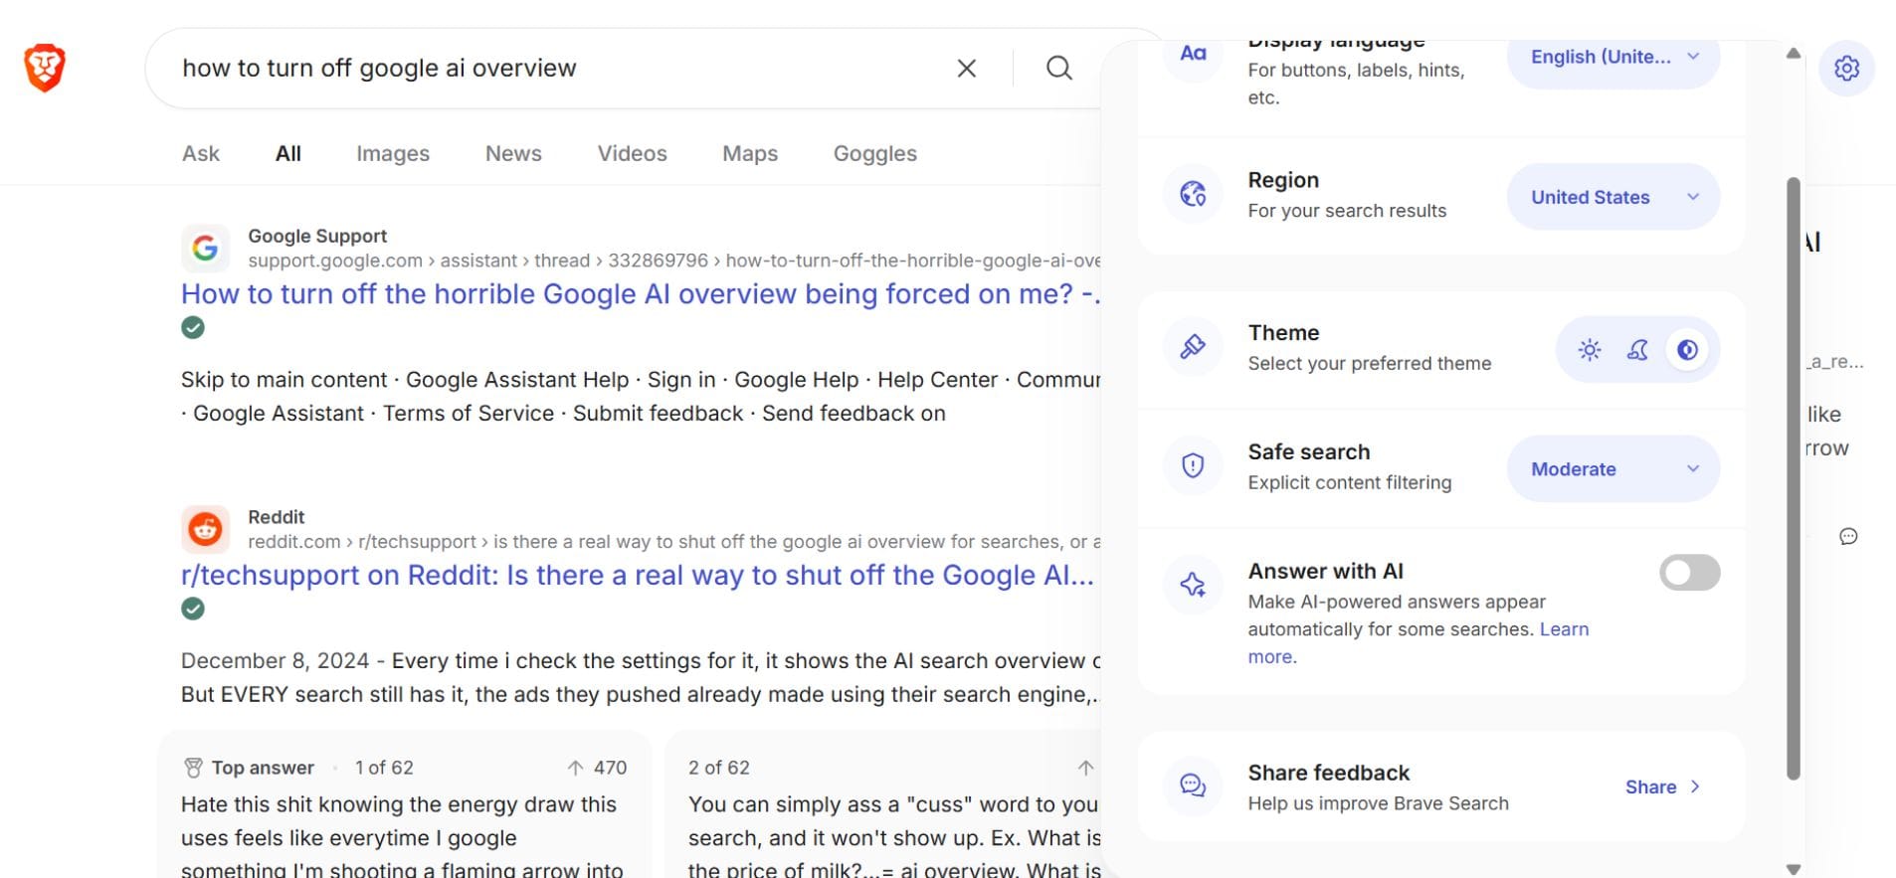This screenshot has width=1896, height=878.
Task: Click the Theme paintbrush icon
Action: pos(1193,347)
